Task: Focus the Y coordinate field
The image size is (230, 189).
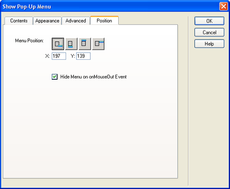Action: tap(83, 56)
